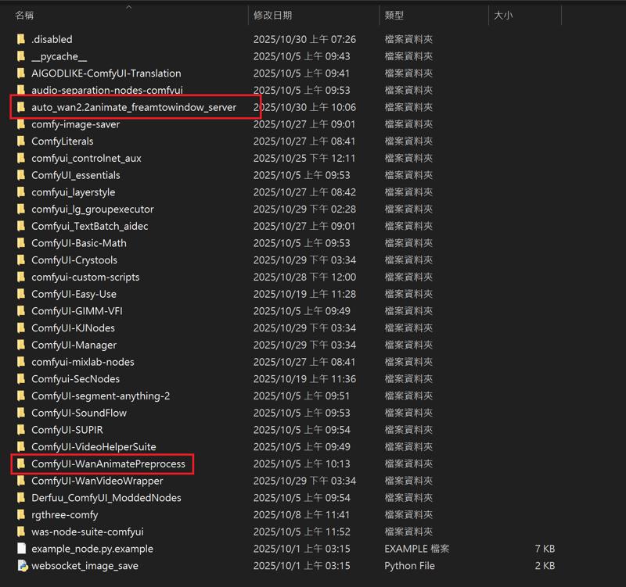Select the example_node.py.example file name
Screen dimensions: 626x587
click(92, 549)
